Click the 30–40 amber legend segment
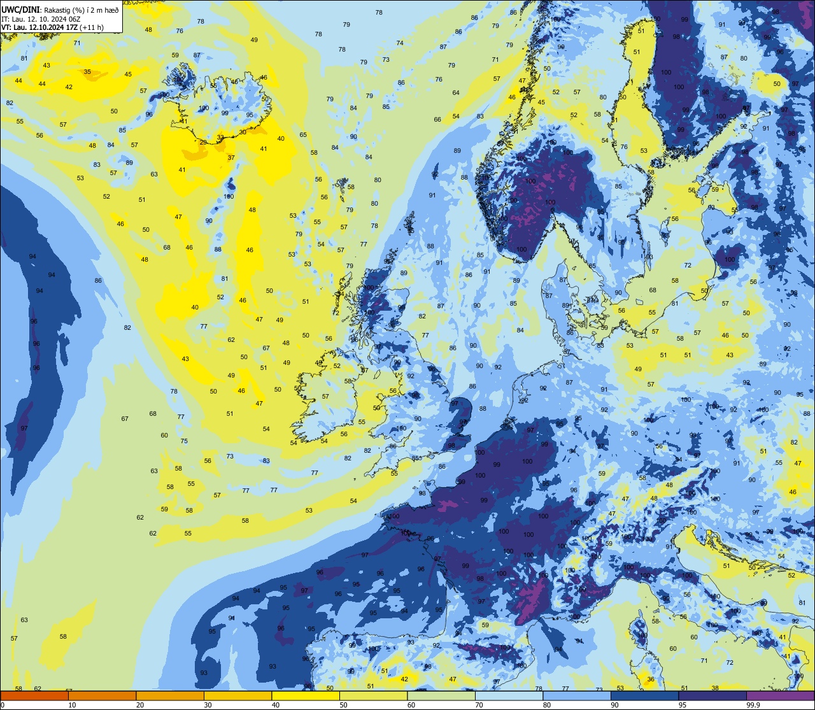Viewport: 815px width, 710px height. pyautogui.click(x=237, y=696)
